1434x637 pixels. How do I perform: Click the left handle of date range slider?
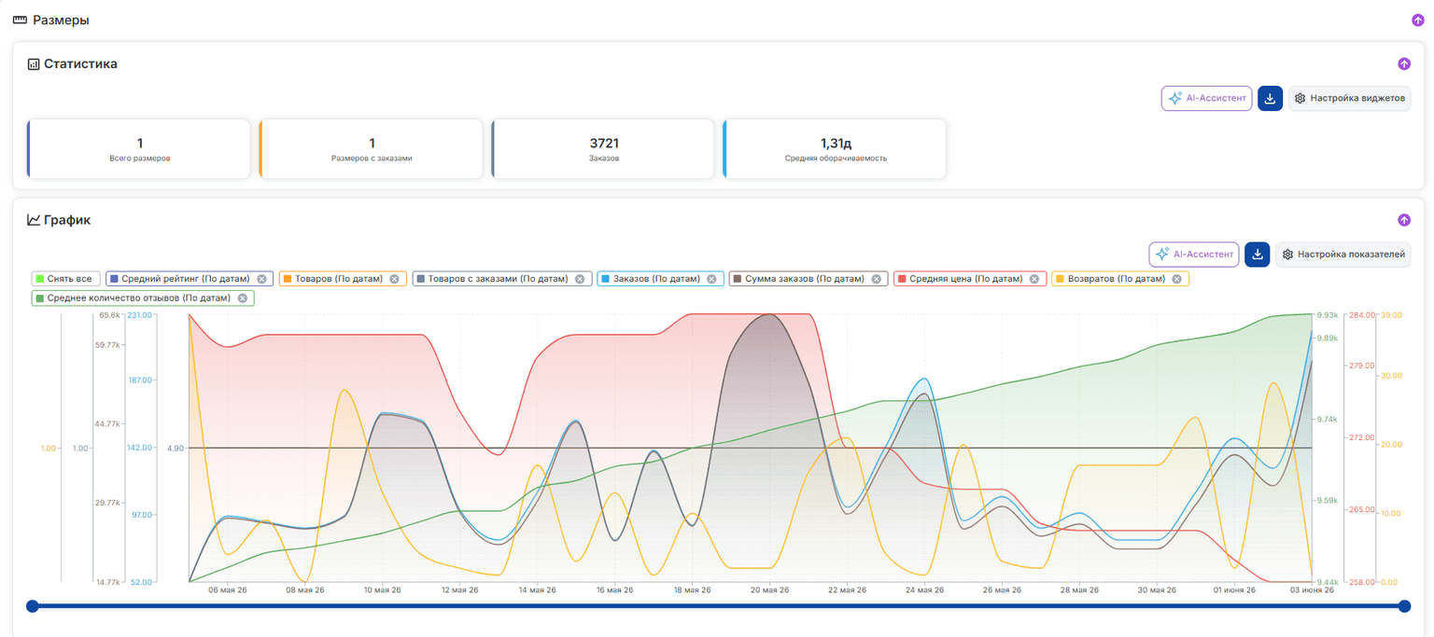point(33,606)
